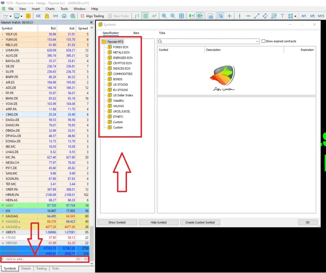Select the equidistant channel tool
The image size is (326, 273).
point(265,16)
